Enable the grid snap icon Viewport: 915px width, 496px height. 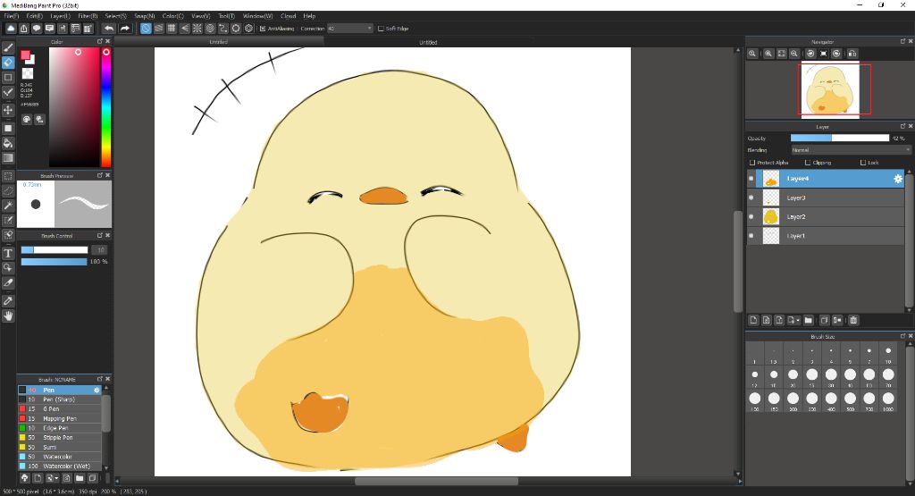click(172, 28)
